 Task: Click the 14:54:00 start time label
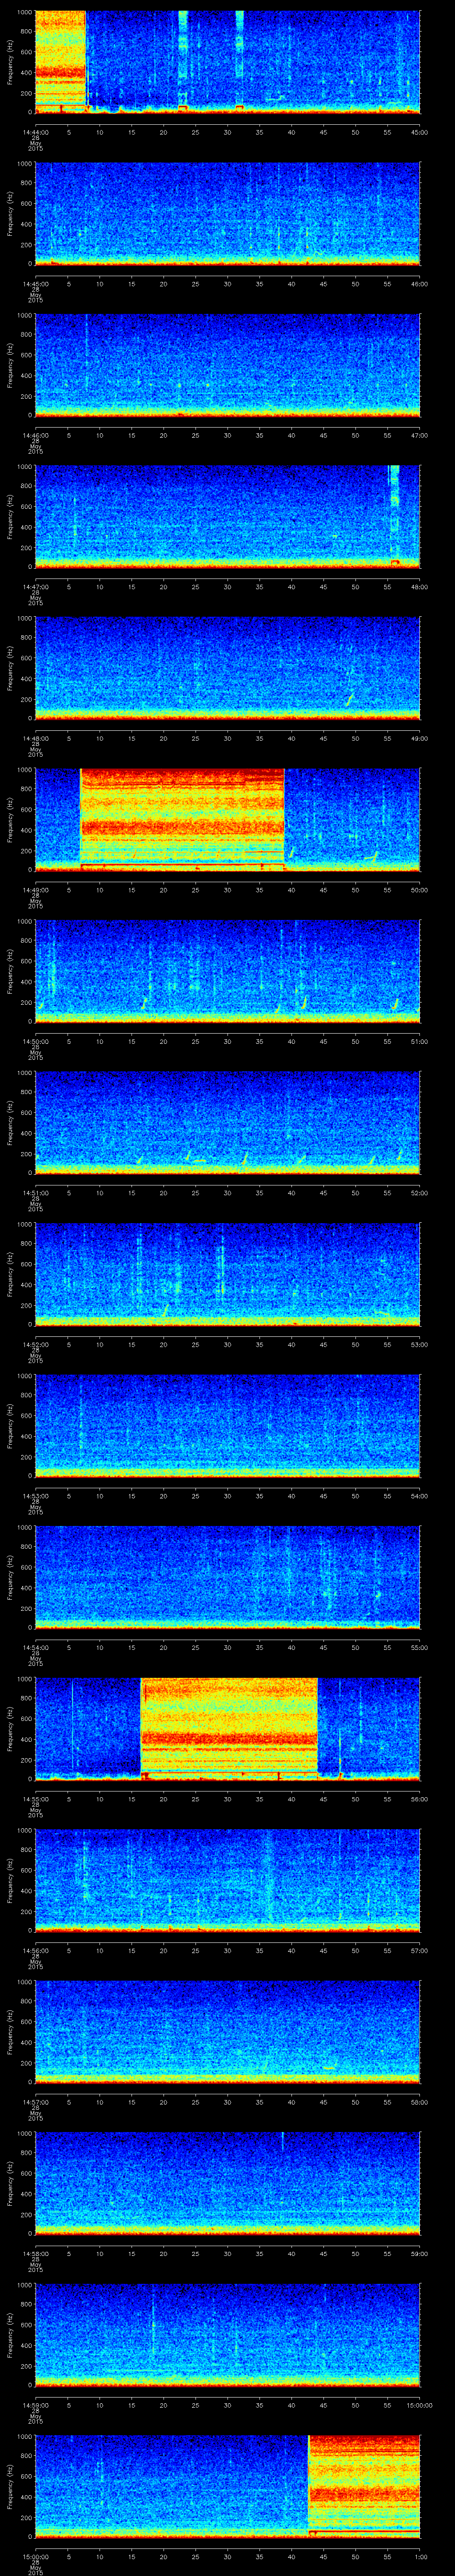35,1647
